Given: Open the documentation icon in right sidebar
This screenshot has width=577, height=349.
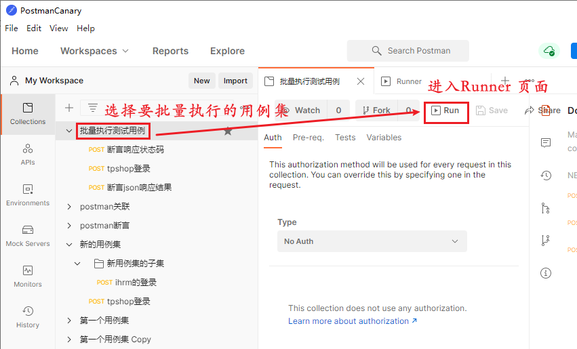Looking at the screenshot, I should pos(546,110).
